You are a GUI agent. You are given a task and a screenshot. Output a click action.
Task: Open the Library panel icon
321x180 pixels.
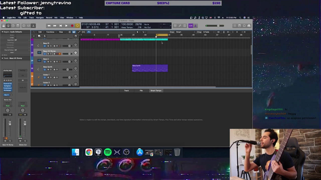(x=4, y=26)
